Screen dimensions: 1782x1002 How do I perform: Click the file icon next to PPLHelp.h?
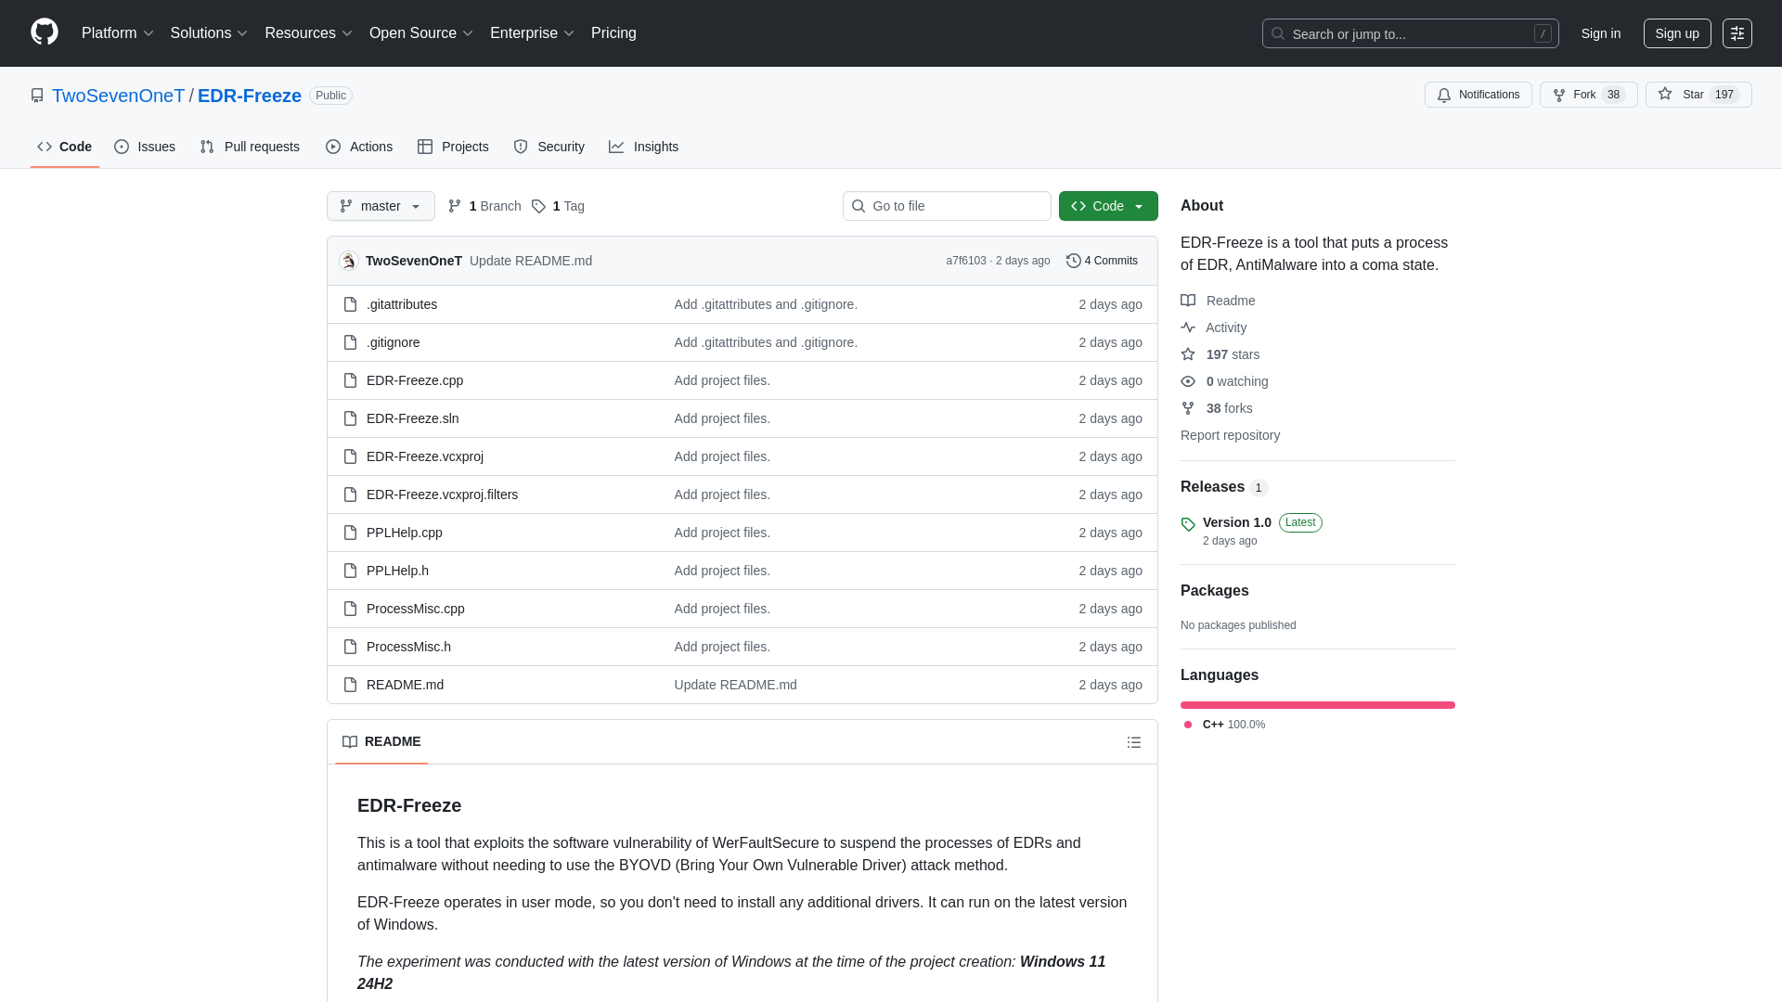click(350, 571)
